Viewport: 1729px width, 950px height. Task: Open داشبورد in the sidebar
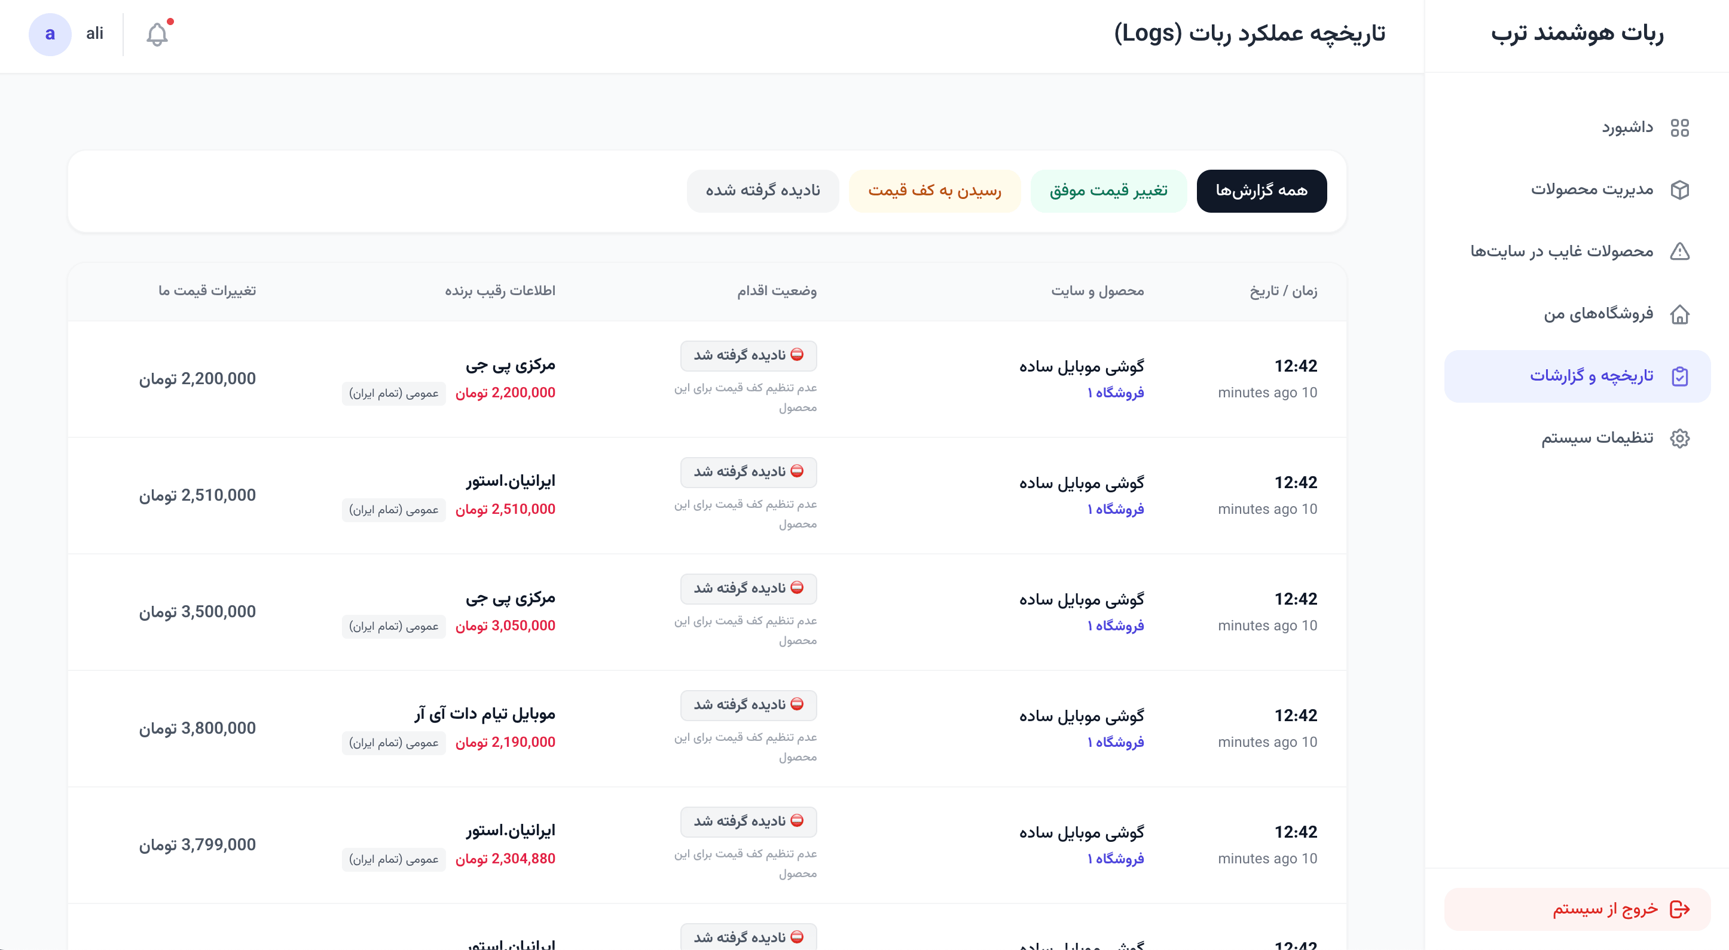[1577, 127]
